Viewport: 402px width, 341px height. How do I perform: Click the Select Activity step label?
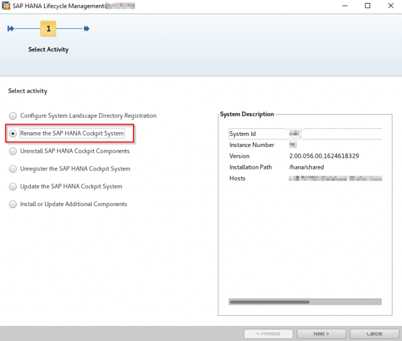[x=49, y=50]
